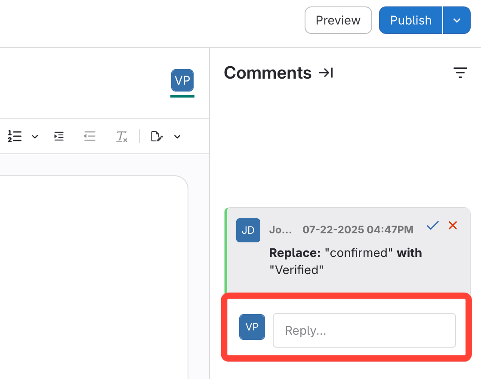Click into the Reply text field

[x=364, y=330]
